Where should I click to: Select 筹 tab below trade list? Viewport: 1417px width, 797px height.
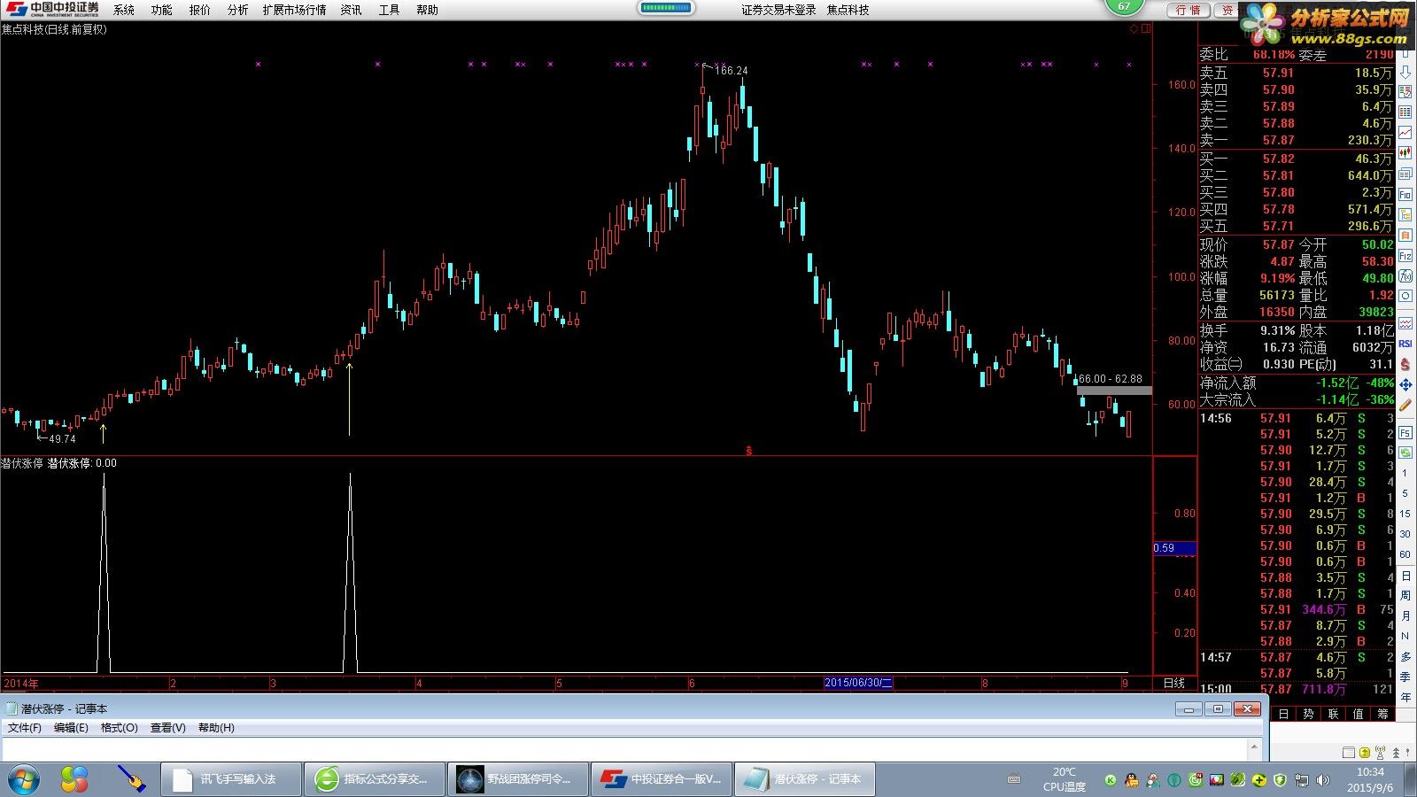[x=1382, y=714]
